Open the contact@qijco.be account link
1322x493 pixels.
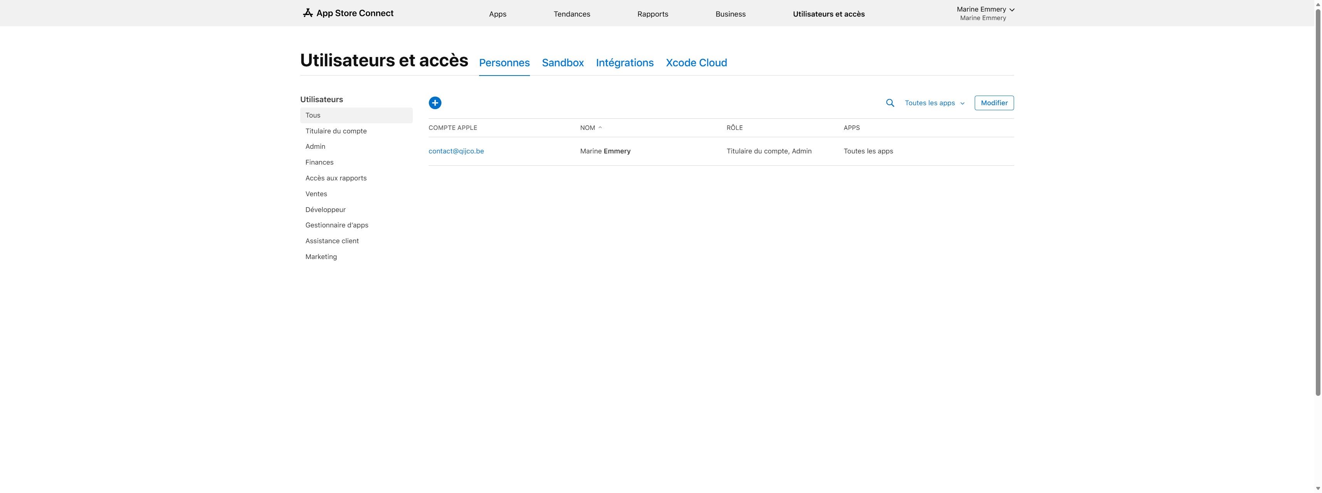(x=456, y=151)
